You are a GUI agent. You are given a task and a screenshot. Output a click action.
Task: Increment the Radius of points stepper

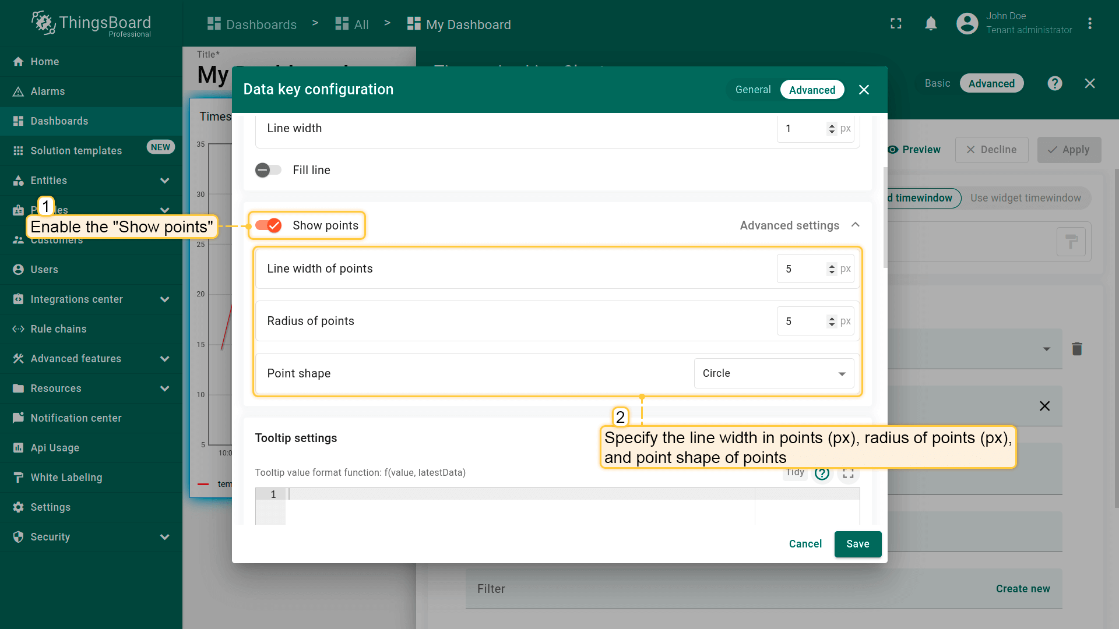click(x=832, y=318)
